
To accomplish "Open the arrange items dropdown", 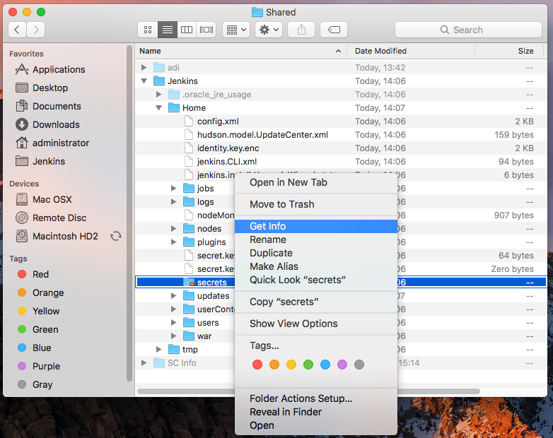I will click(x=236, y=30).
